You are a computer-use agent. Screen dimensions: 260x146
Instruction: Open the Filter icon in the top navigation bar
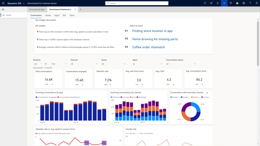click(230, 3)
